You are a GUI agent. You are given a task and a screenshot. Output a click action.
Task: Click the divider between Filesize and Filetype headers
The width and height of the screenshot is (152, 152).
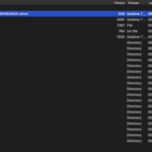[126, 3]
